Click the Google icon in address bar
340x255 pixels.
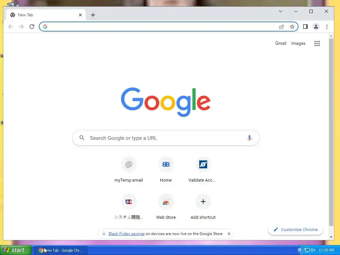tap(45, 27)
